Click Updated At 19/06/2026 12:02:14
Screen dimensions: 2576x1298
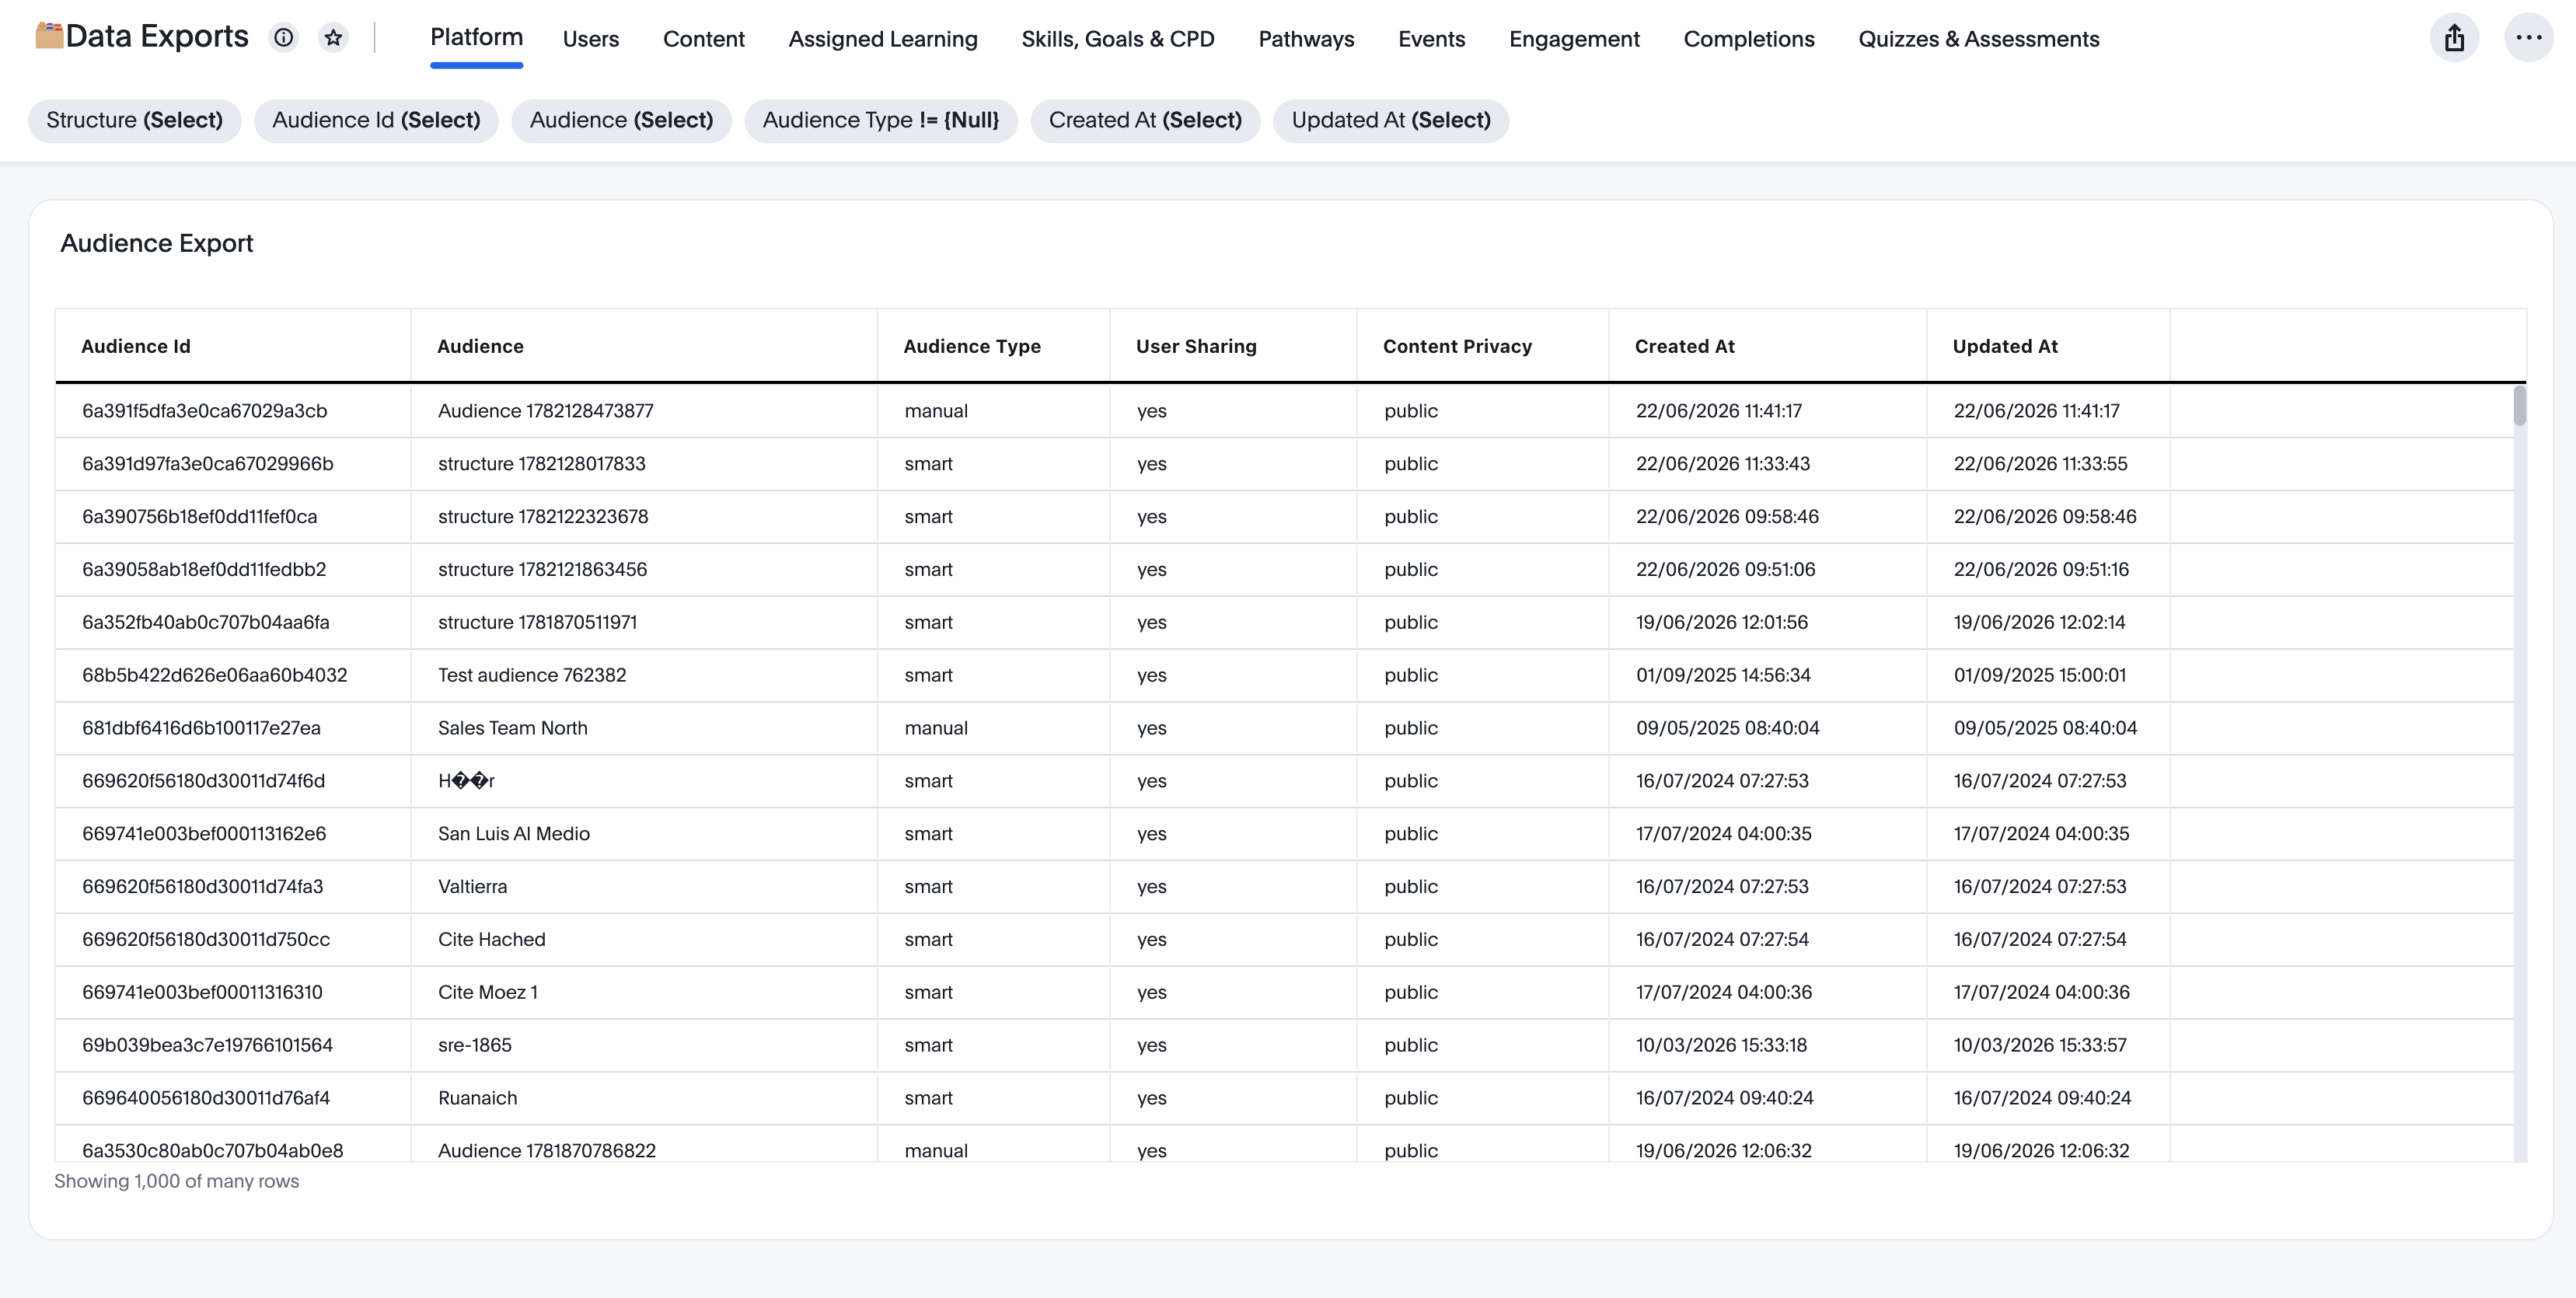(2039, 622)
